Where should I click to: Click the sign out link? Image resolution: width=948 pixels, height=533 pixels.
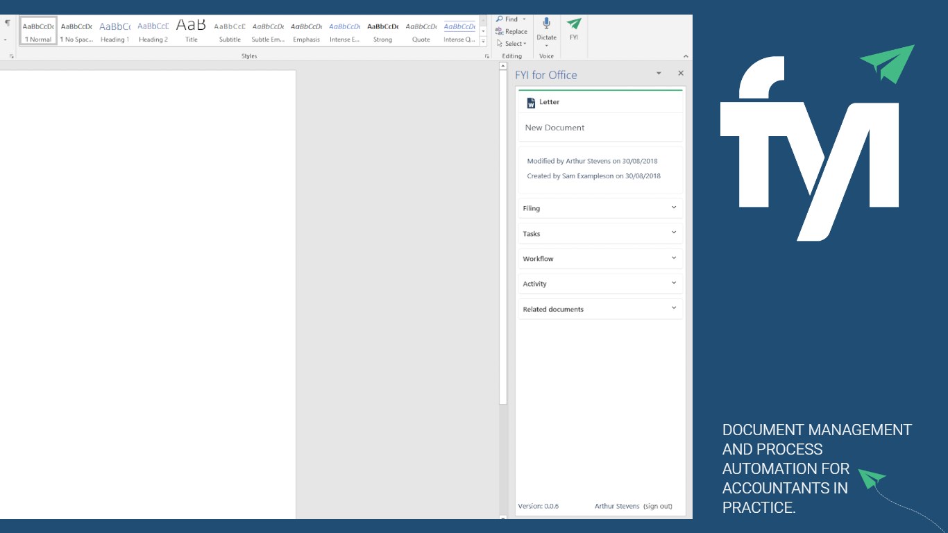pos(658,507)
